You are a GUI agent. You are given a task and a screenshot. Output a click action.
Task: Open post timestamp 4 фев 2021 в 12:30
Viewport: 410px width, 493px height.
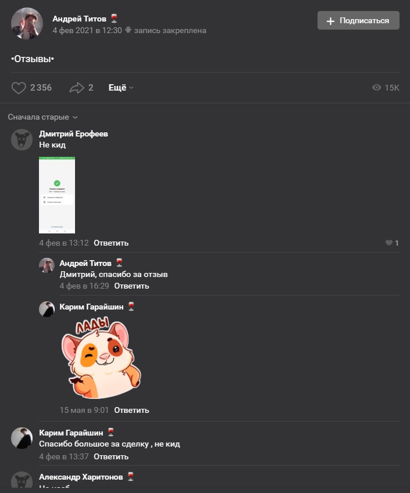[x=87, y=31]
